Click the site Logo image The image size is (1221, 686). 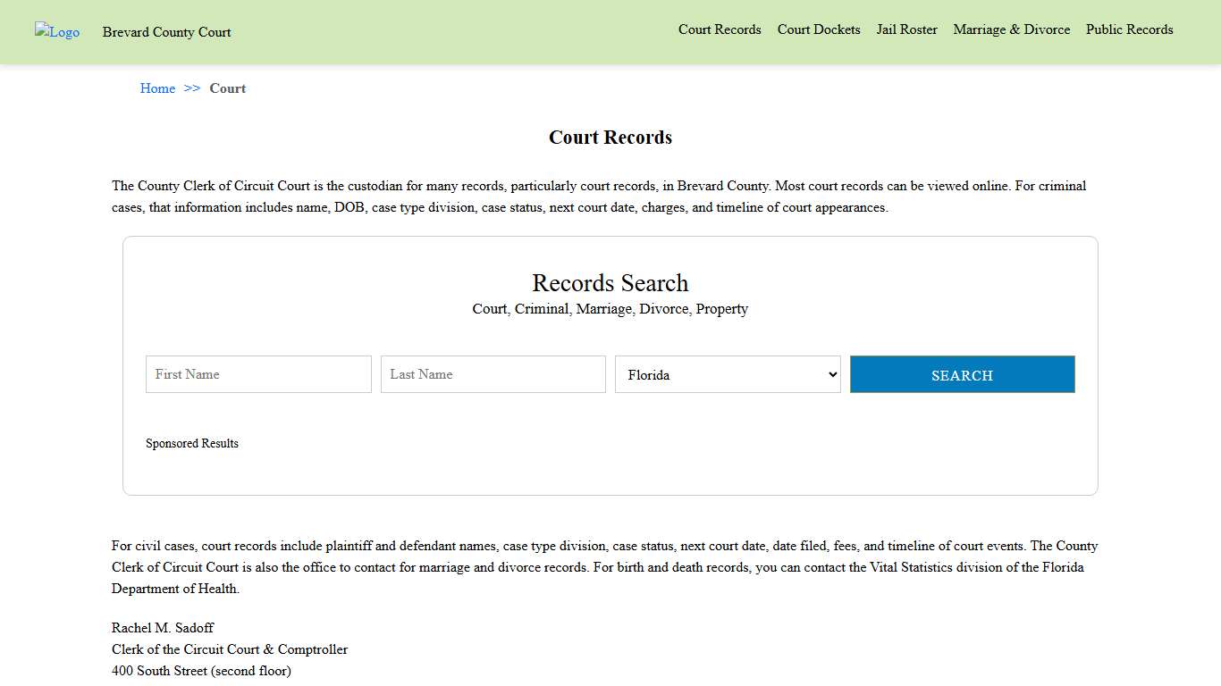click(x=56, y=32)
